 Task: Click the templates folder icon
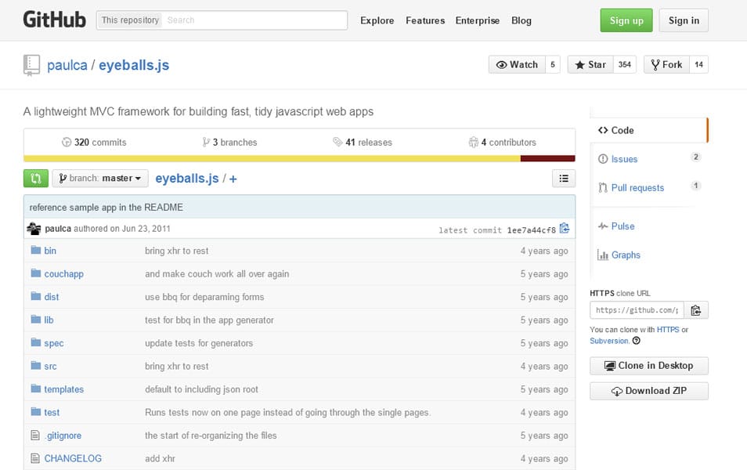36,389
